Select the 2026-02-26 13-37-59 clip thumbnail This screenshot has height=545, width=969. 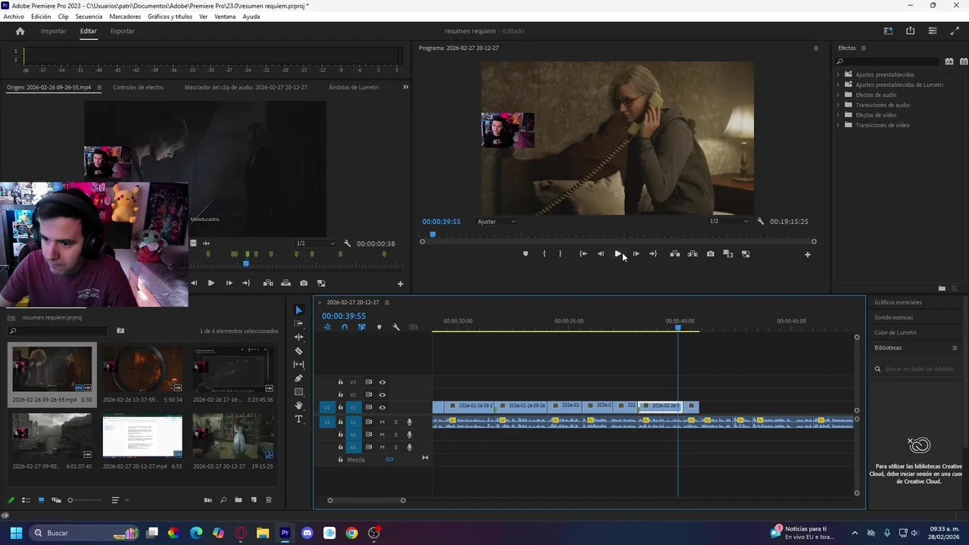pos(142,369)
